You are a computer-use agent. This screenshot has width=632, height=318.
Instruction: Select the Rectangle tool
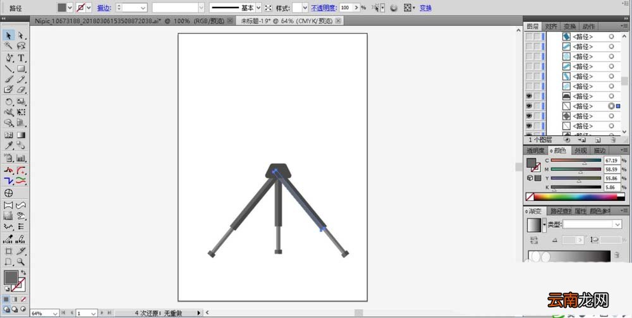pos(21,68)
